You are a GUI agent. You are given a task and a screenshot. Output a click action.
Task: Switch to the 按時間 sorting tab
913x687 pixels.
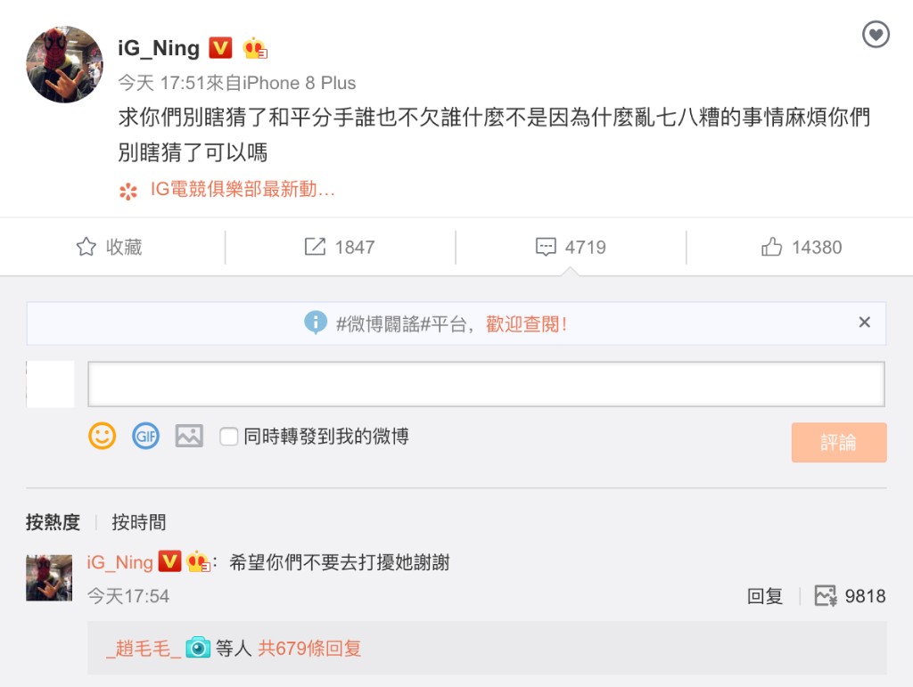coord(137,523)
